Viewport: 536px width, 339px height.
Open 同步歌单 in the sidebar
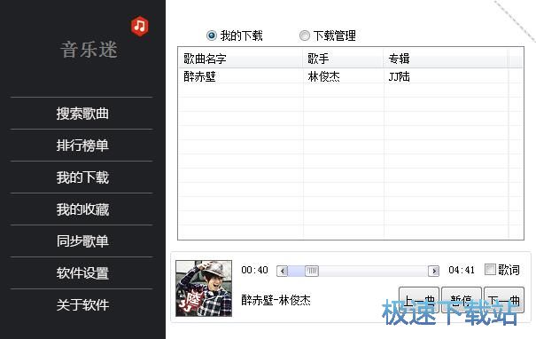(82, 241)
